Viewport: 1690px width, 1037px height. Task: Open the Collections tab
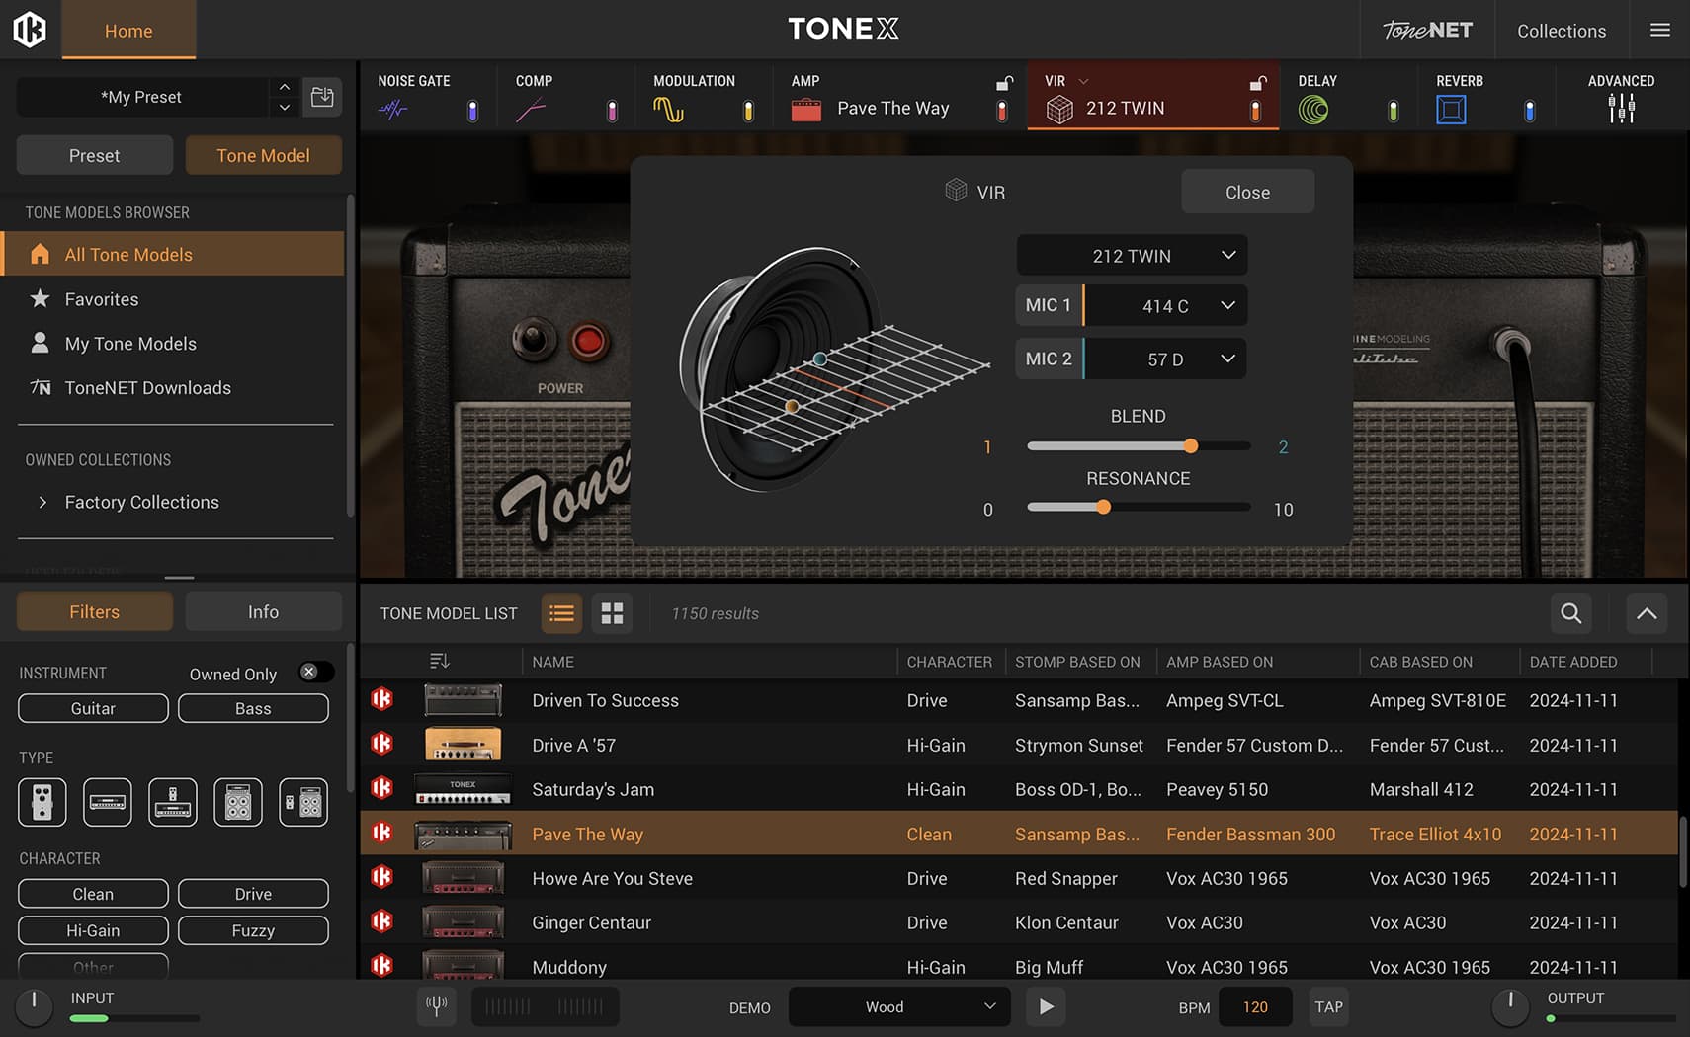pyautogui.click(x=1561, y=31)
